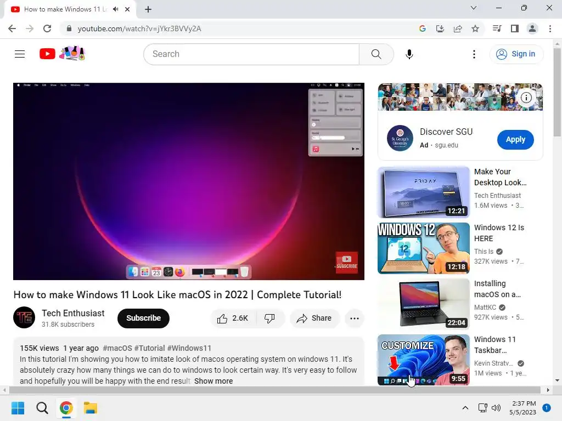
Task: Open the Windows 11 Taskbar video title
Action: [x=496, y=345]
